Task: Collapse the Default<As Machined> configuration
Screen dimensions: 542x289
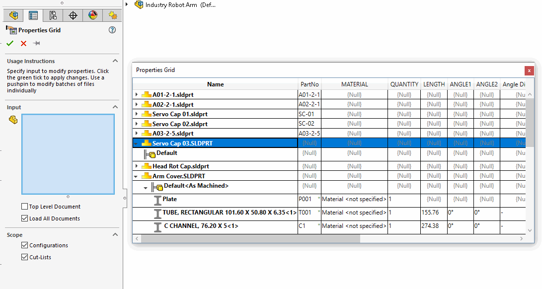Action: [x=146, y=188]
